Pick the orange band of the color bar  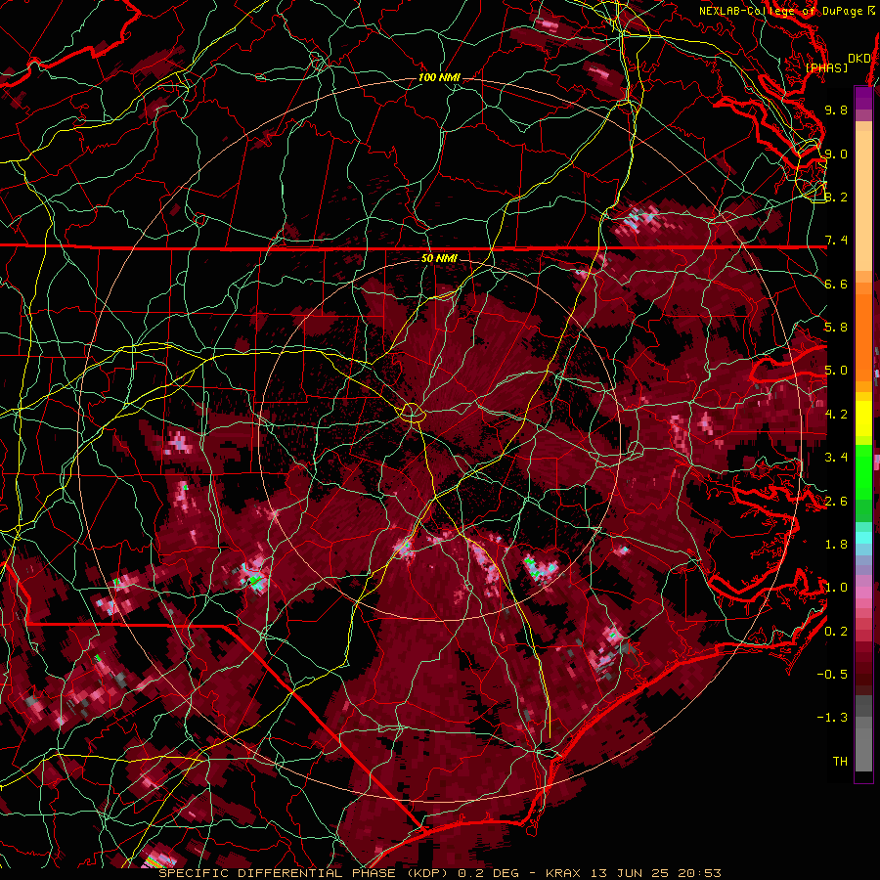[x=863, y=332]
